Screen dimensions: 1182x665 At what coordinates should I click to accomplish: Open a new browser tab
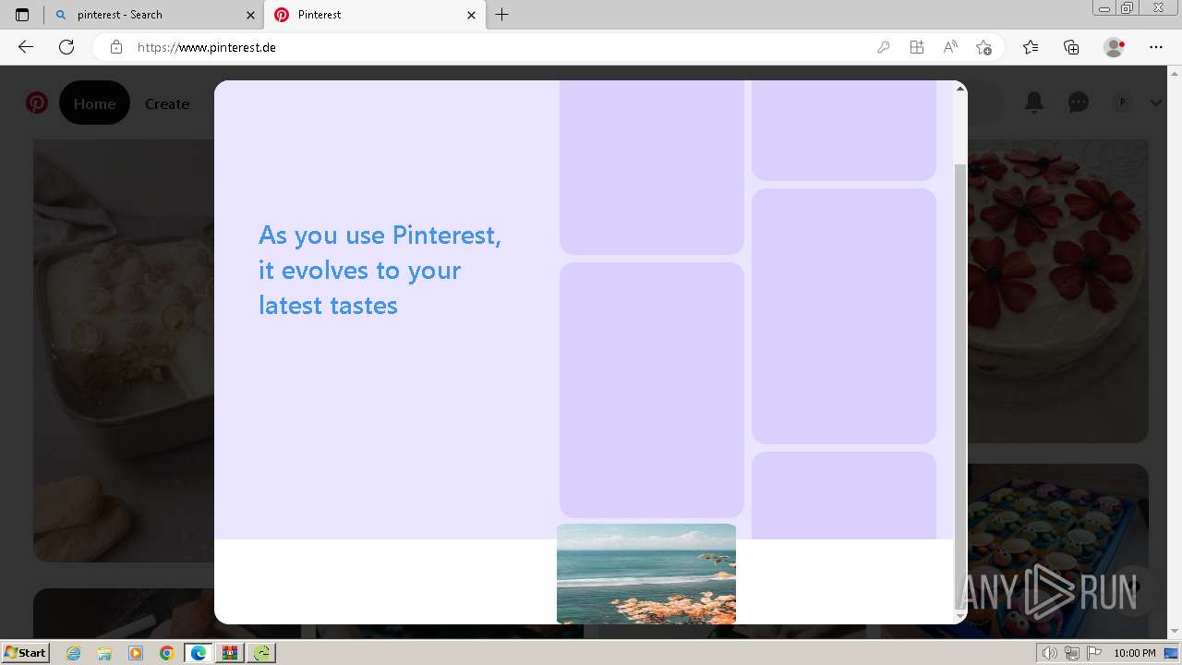[x=502, y=15]
